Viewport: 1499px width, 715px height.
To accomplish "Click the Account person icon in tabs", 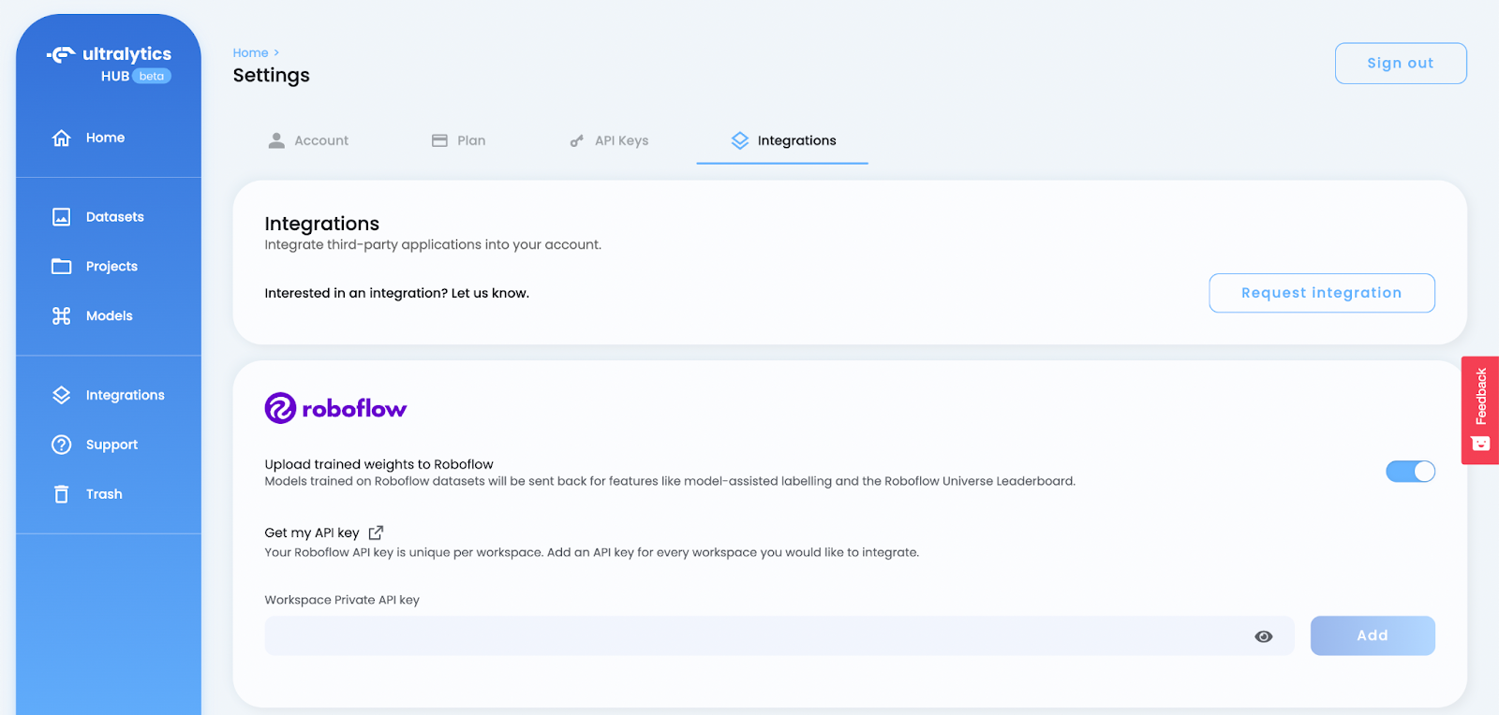I will click(276, 140).
